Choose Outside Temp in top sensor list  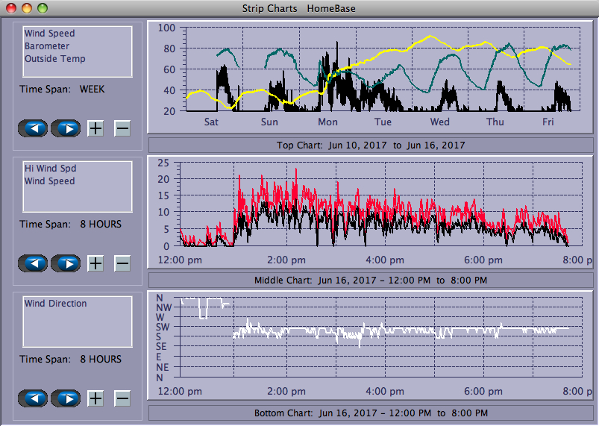coord(54,59)
